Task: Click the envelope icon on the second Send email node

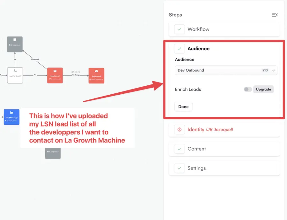Action: [96, 71]
